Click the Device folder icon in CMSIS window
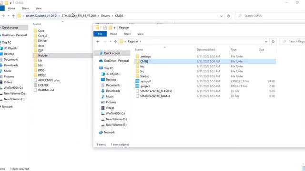 click(x=35, y=40)
